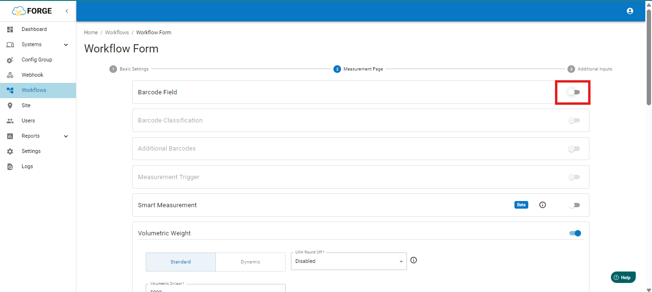Image resolution: width=652 pixels, height=292 pixels.
Task: Open Site from the sidebar
Action: (x=38, y=106)
